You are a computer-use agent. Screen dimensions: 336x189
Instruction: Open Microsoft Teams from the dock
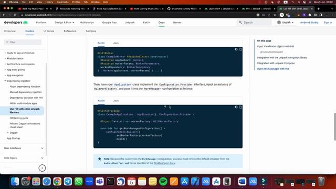pyautogui.click(x=100, y=182)
